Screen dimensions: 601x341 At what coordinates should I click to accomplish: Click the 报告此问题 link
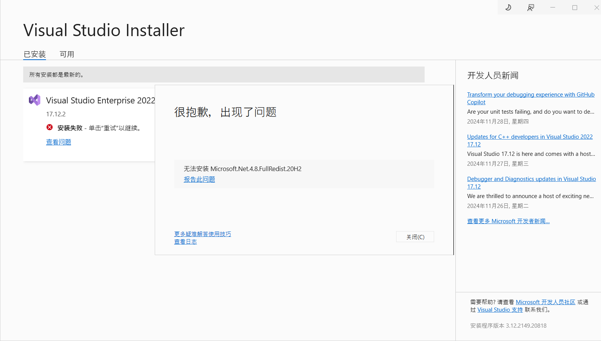tap(200, 179)
